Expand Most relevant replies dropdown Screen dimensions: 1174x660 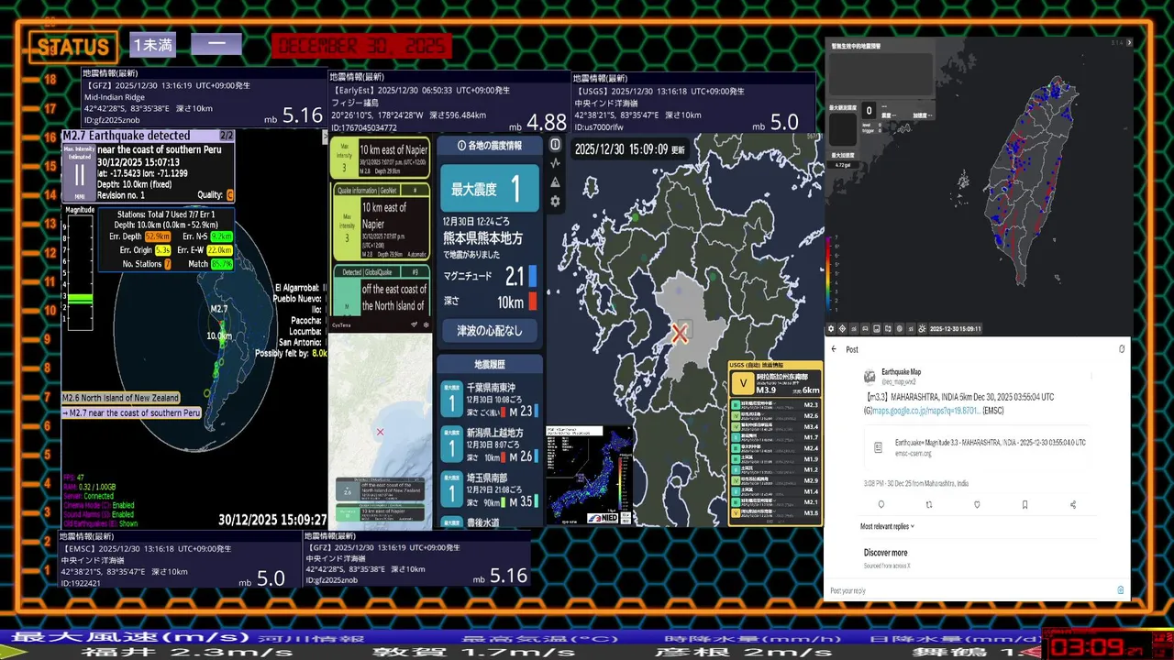[887, 526]
